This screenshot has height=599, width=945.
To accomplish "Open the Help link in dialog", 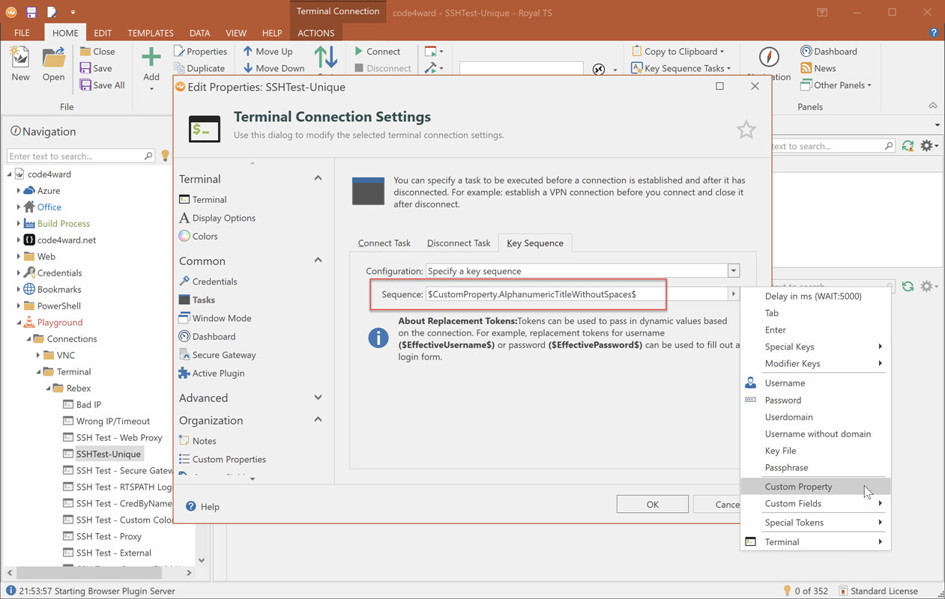I will pos(202,507).
